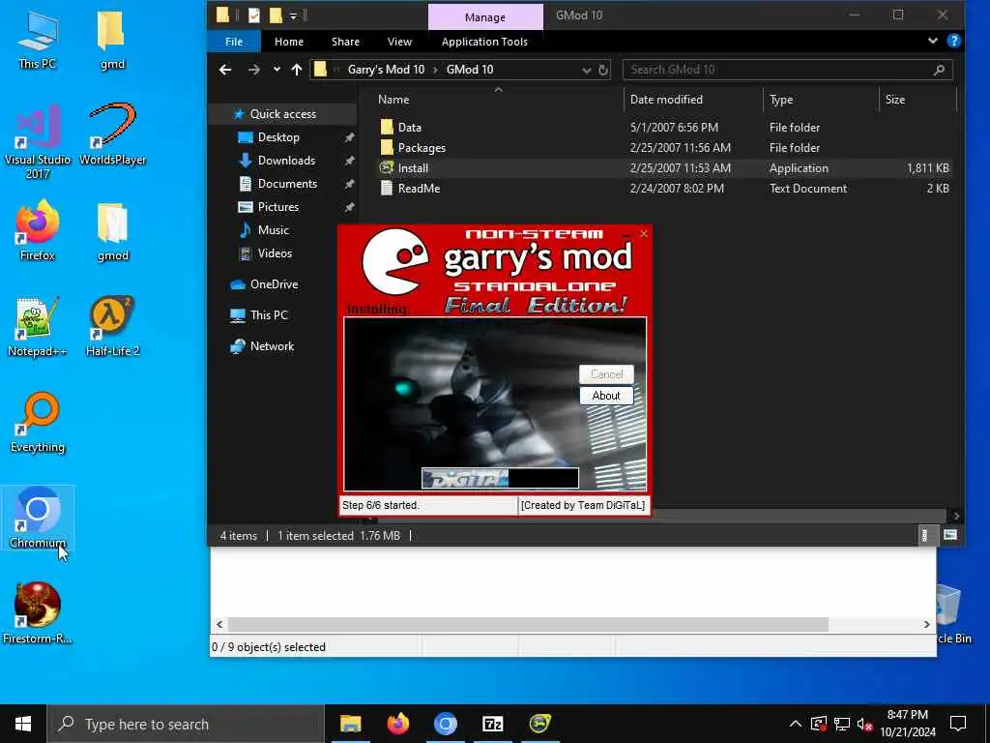Open Windows Start menu
The height and width of the screenshot is (743, 990).
23,724
